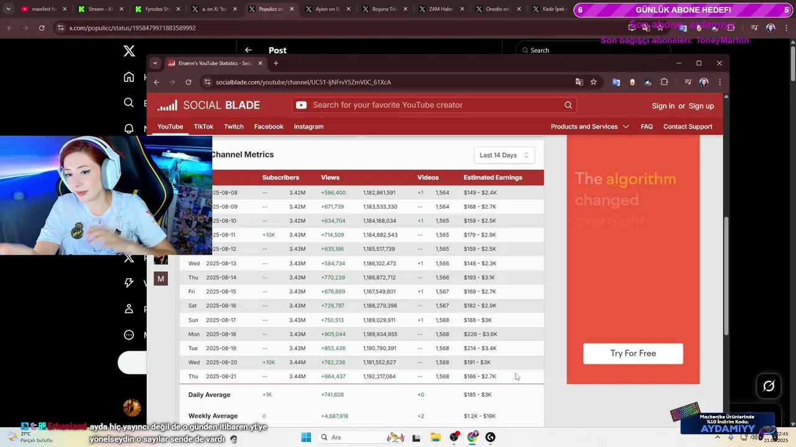Bookmark the Social Blade page with star
The image size is (796, 447).
tap(593, 82)
